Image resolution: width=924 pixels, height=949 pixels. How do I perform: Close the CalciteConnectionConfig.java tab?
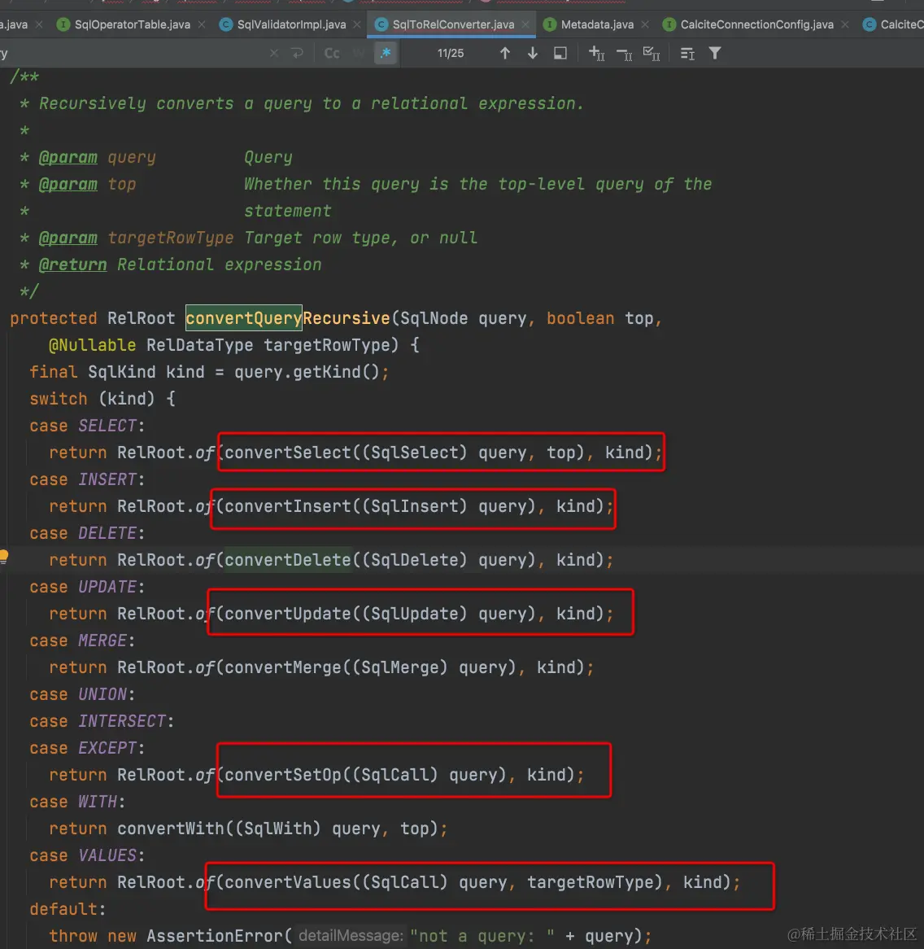coord(845,24)
